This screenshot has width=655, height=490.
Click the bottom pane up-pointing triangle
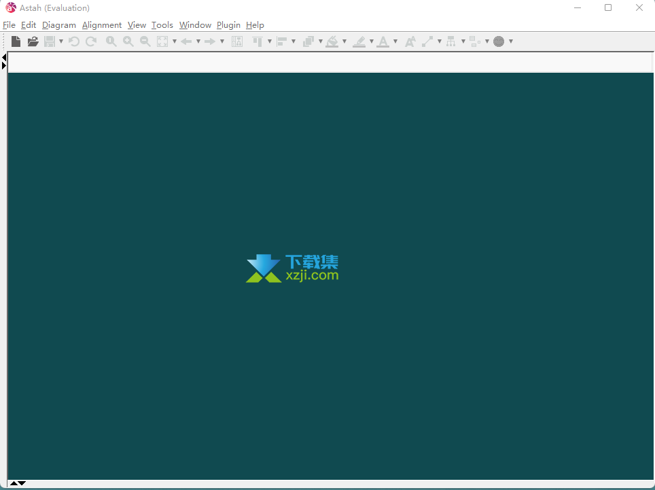(14, 483)
